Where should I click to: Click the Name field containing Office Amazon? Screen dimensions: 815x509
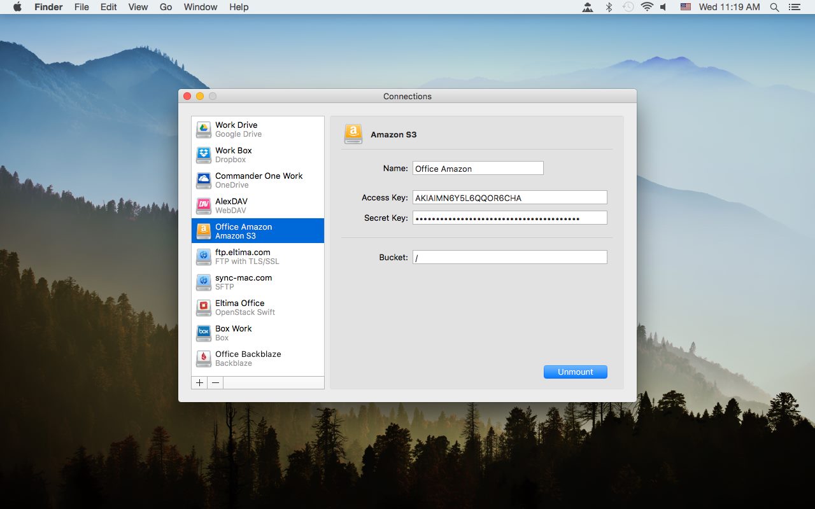click(478, 169)
